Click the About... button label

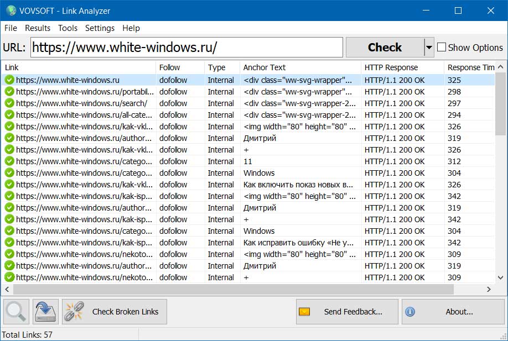459,312
